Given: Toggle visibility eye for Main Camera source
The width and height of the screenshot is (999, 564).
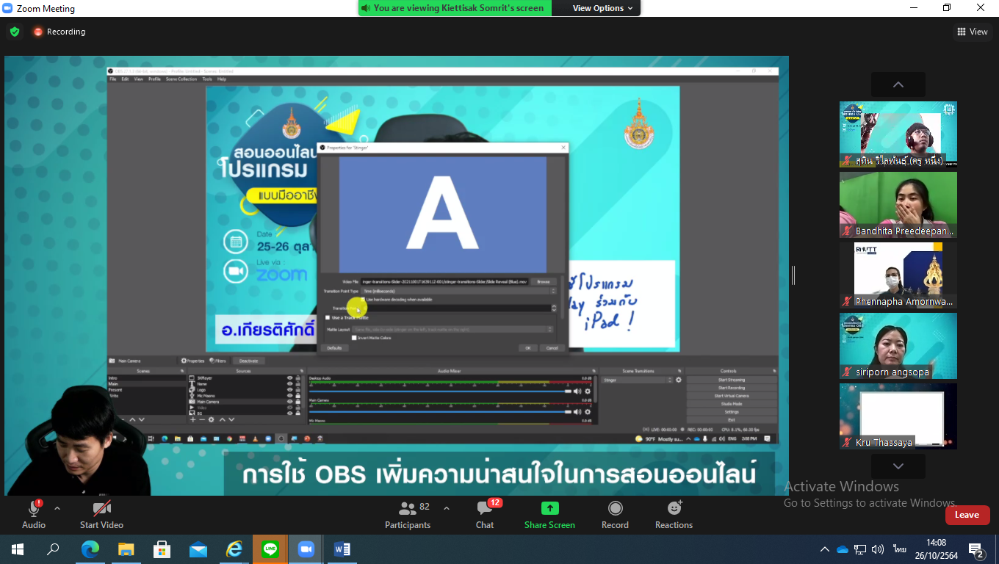Looking at the screenshot, I should (289, 402).
